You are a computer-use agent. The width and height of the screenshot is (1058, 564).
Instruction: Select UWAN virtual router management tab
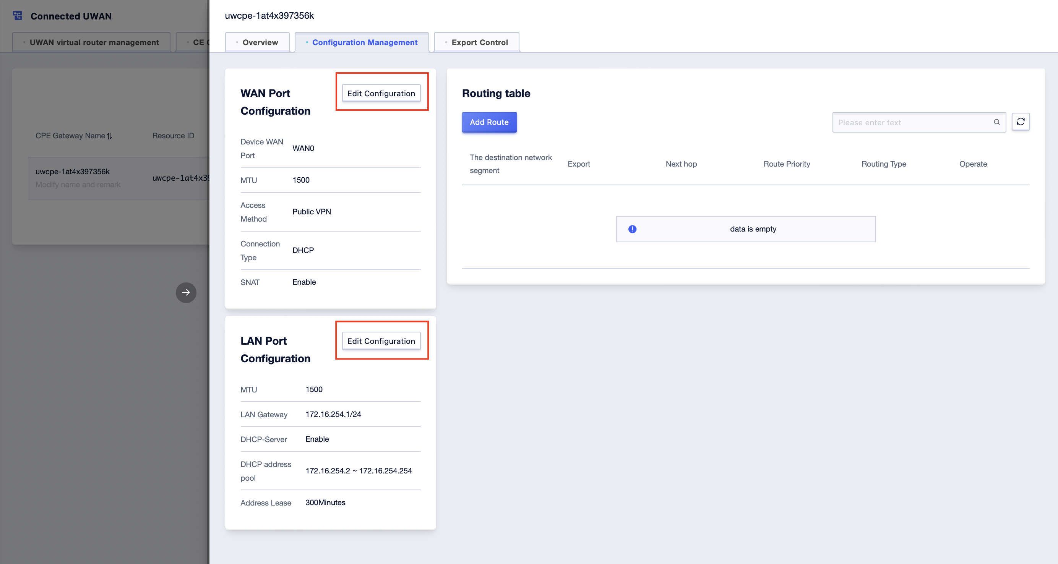[x=91, y=42]
